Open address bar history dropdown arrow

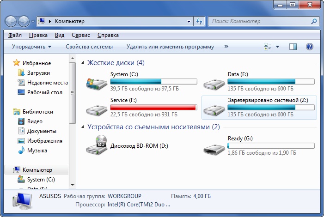(189, 22)
